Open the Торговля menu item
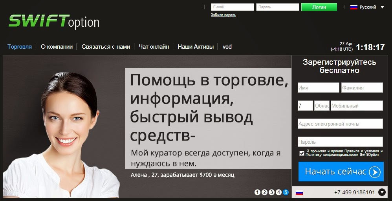The image size is (392, 201). click(20, 47)
